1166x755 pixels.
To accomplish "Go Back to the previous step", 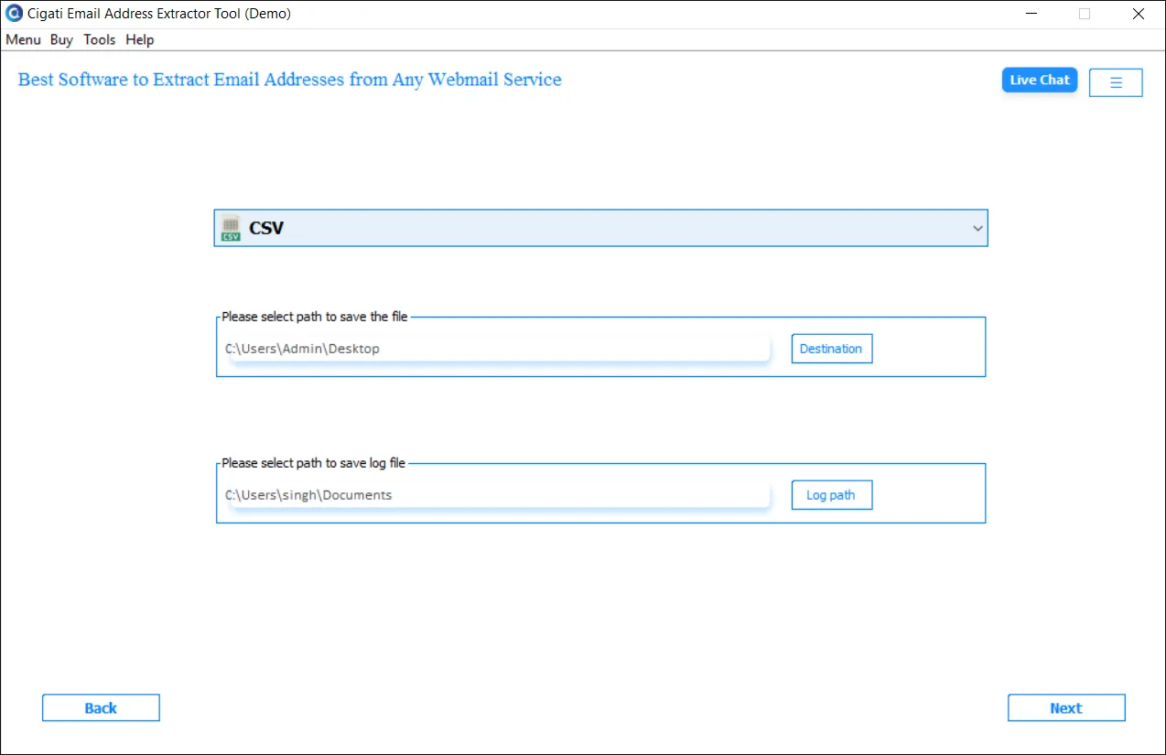I will point(101,708).
